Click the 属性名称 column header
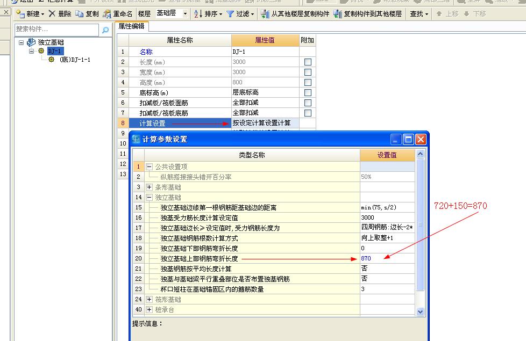This screenshot has width=526, height=341. [x=180, y=40]
